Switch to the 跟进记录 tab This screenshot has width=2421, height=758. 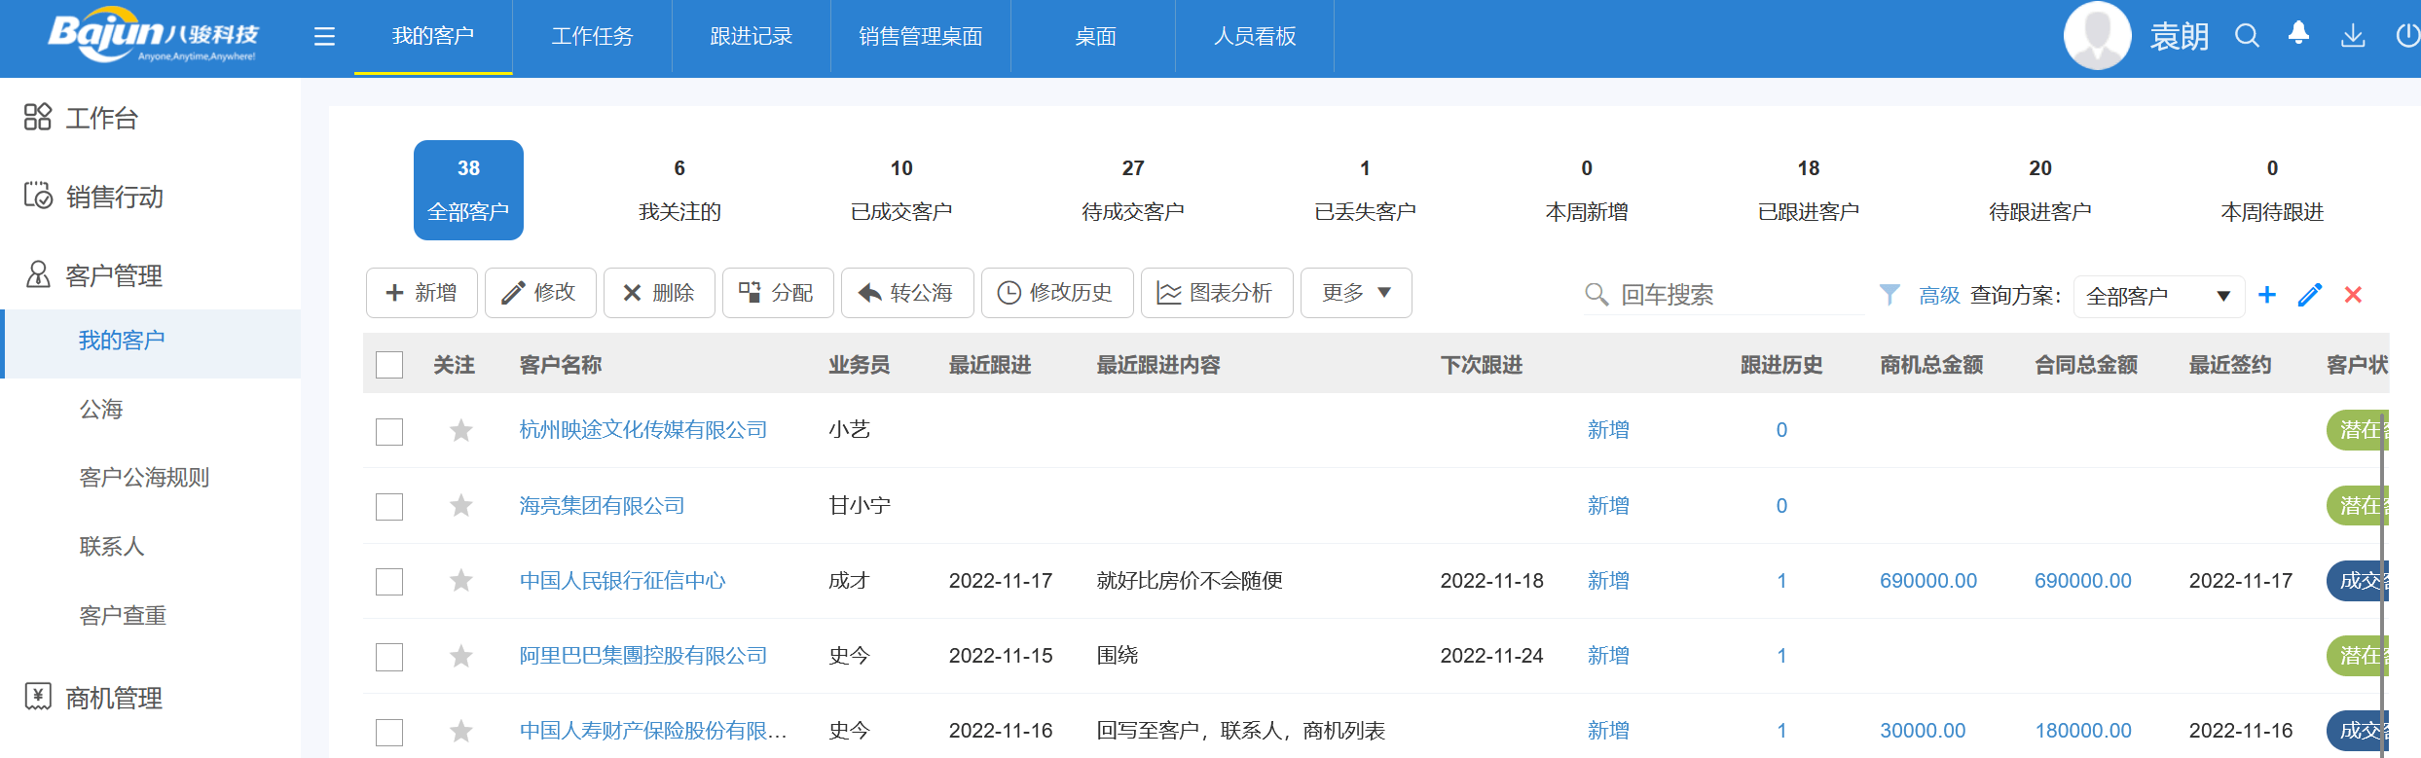pyautogui.click(x=751, y=37)
